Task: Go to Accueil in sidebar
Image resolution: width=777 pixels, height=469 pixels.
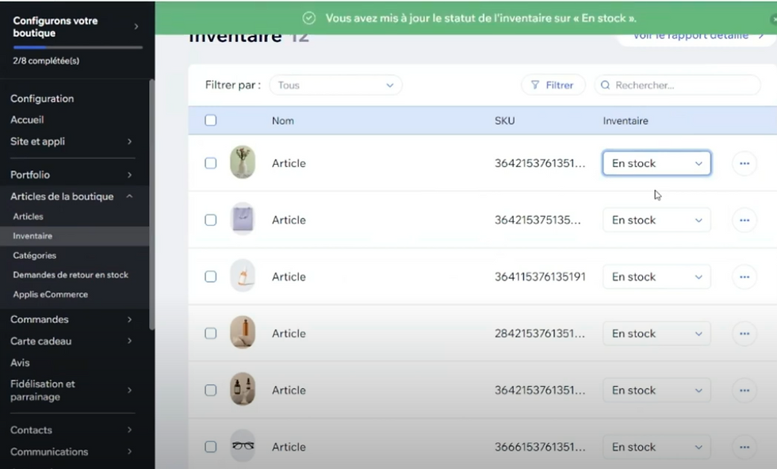Action: click(x=27, y=120)
